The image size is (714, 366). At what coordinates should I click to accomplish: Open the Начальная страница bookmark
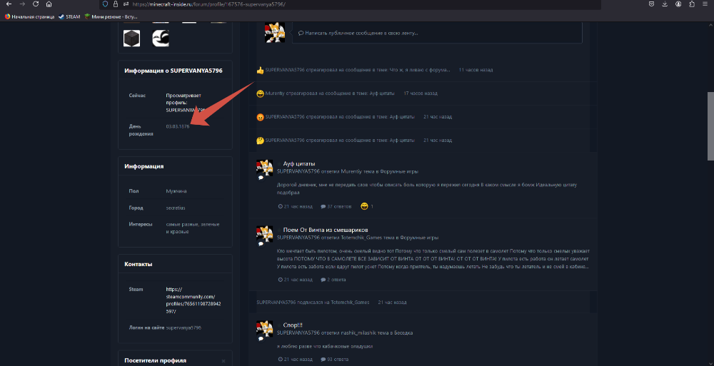click(29, 17)
